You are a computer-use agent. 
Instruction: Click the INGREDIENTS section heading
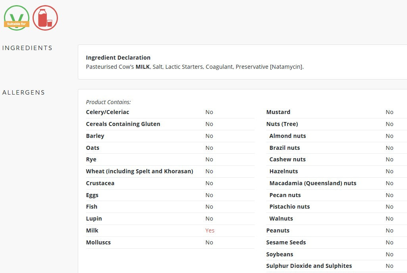point(27,48)
